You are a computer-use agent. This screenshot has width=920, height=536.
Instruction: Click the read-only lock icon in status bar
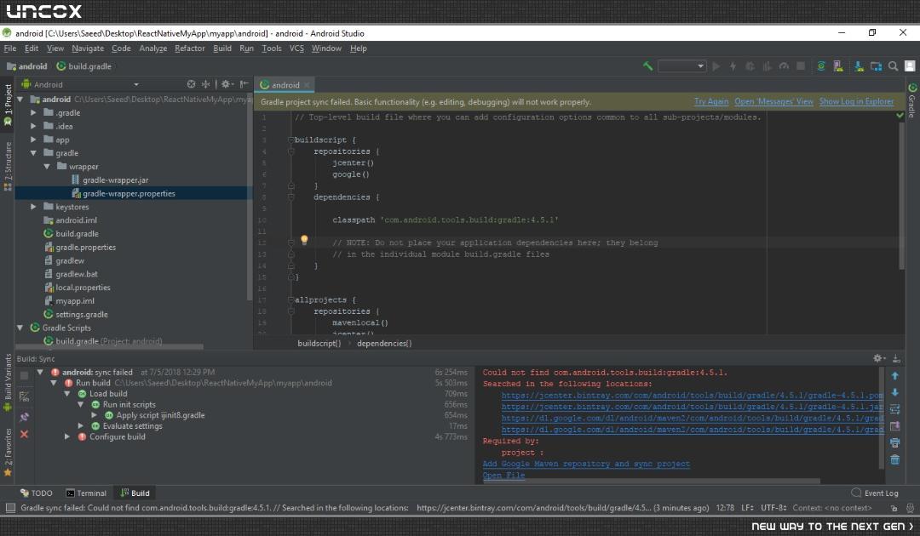pyautogui.click(x=894, y=508)
